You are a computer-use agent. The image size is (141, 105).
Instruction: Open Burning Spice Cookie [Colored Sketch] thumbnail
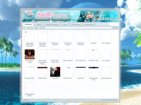[42, 54]
